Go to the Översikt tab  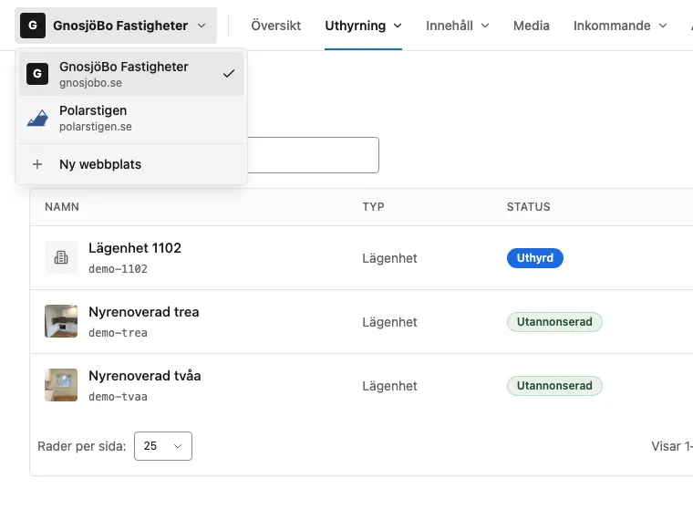click(275, 26)
